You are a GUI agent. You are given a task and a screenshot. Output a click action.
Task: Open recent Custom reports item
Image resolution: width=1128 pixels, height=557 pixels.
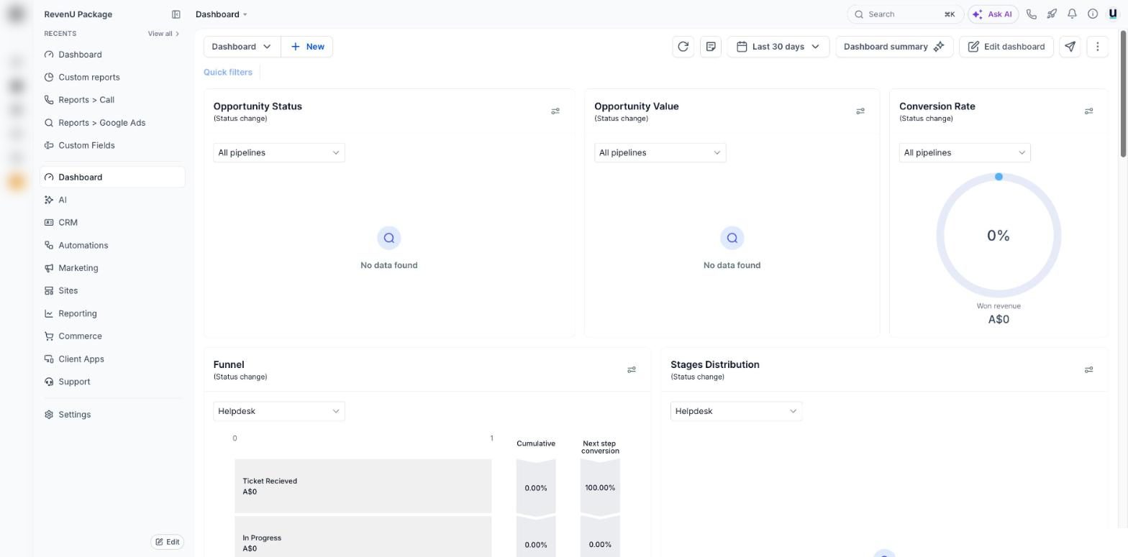tap(112, 78)
